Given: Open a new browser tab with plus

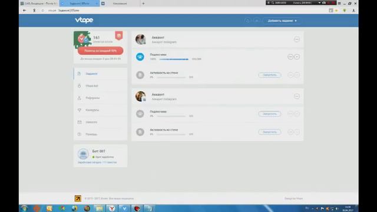Looking at the screenshot, I should coord(143,4).
